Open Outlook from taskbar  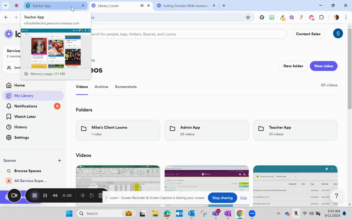191,213
